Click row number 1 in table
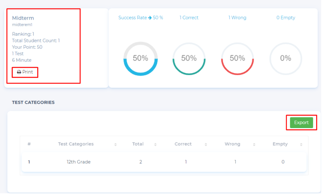 29,162
